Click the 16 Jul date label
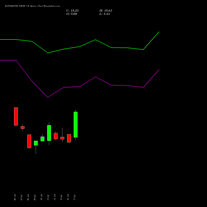This screenshot has height=207, width=207. point(68,197)
